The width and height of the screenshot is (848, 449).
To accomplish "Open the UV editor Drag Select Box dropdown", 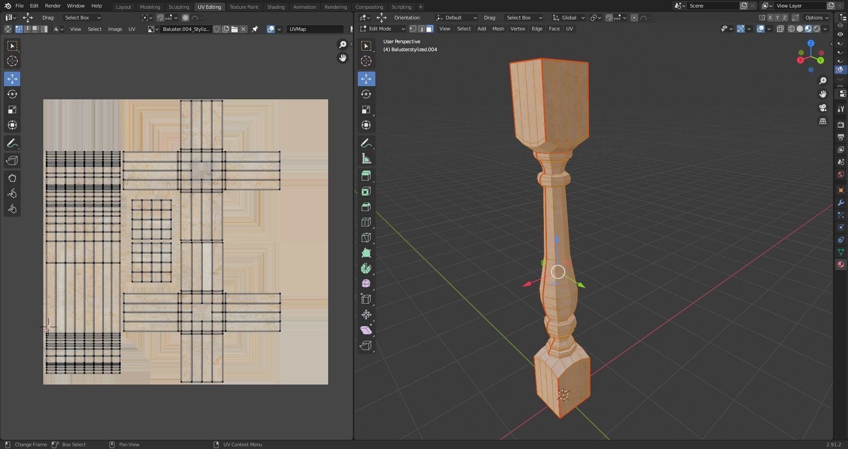I will [x=83, y=18].
